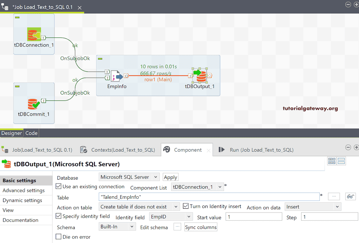Select the tDBCommit_1 component icon
Viewport: 359px width, 243px height.
[33, 103]
